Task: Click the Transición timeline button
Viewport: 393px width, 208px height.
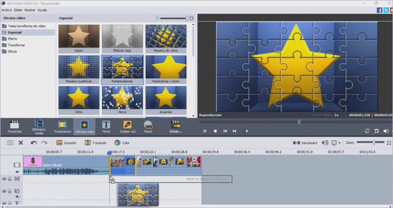Action: tap(96, 143)
